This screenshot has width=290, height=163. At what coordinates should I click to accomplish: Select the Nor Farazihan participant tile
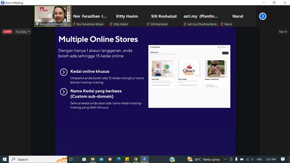pyautogui.click(x=90, y=16)
